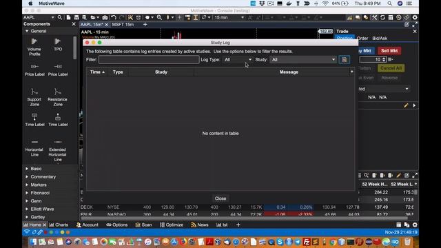Open FileZilla from the dock
The image size is (441, 248).
click(x=307, y=242)
